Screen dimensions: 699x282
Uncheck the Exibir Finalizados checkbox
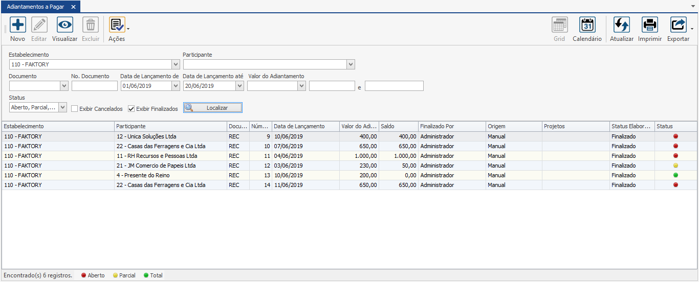[x=132, y=109]
